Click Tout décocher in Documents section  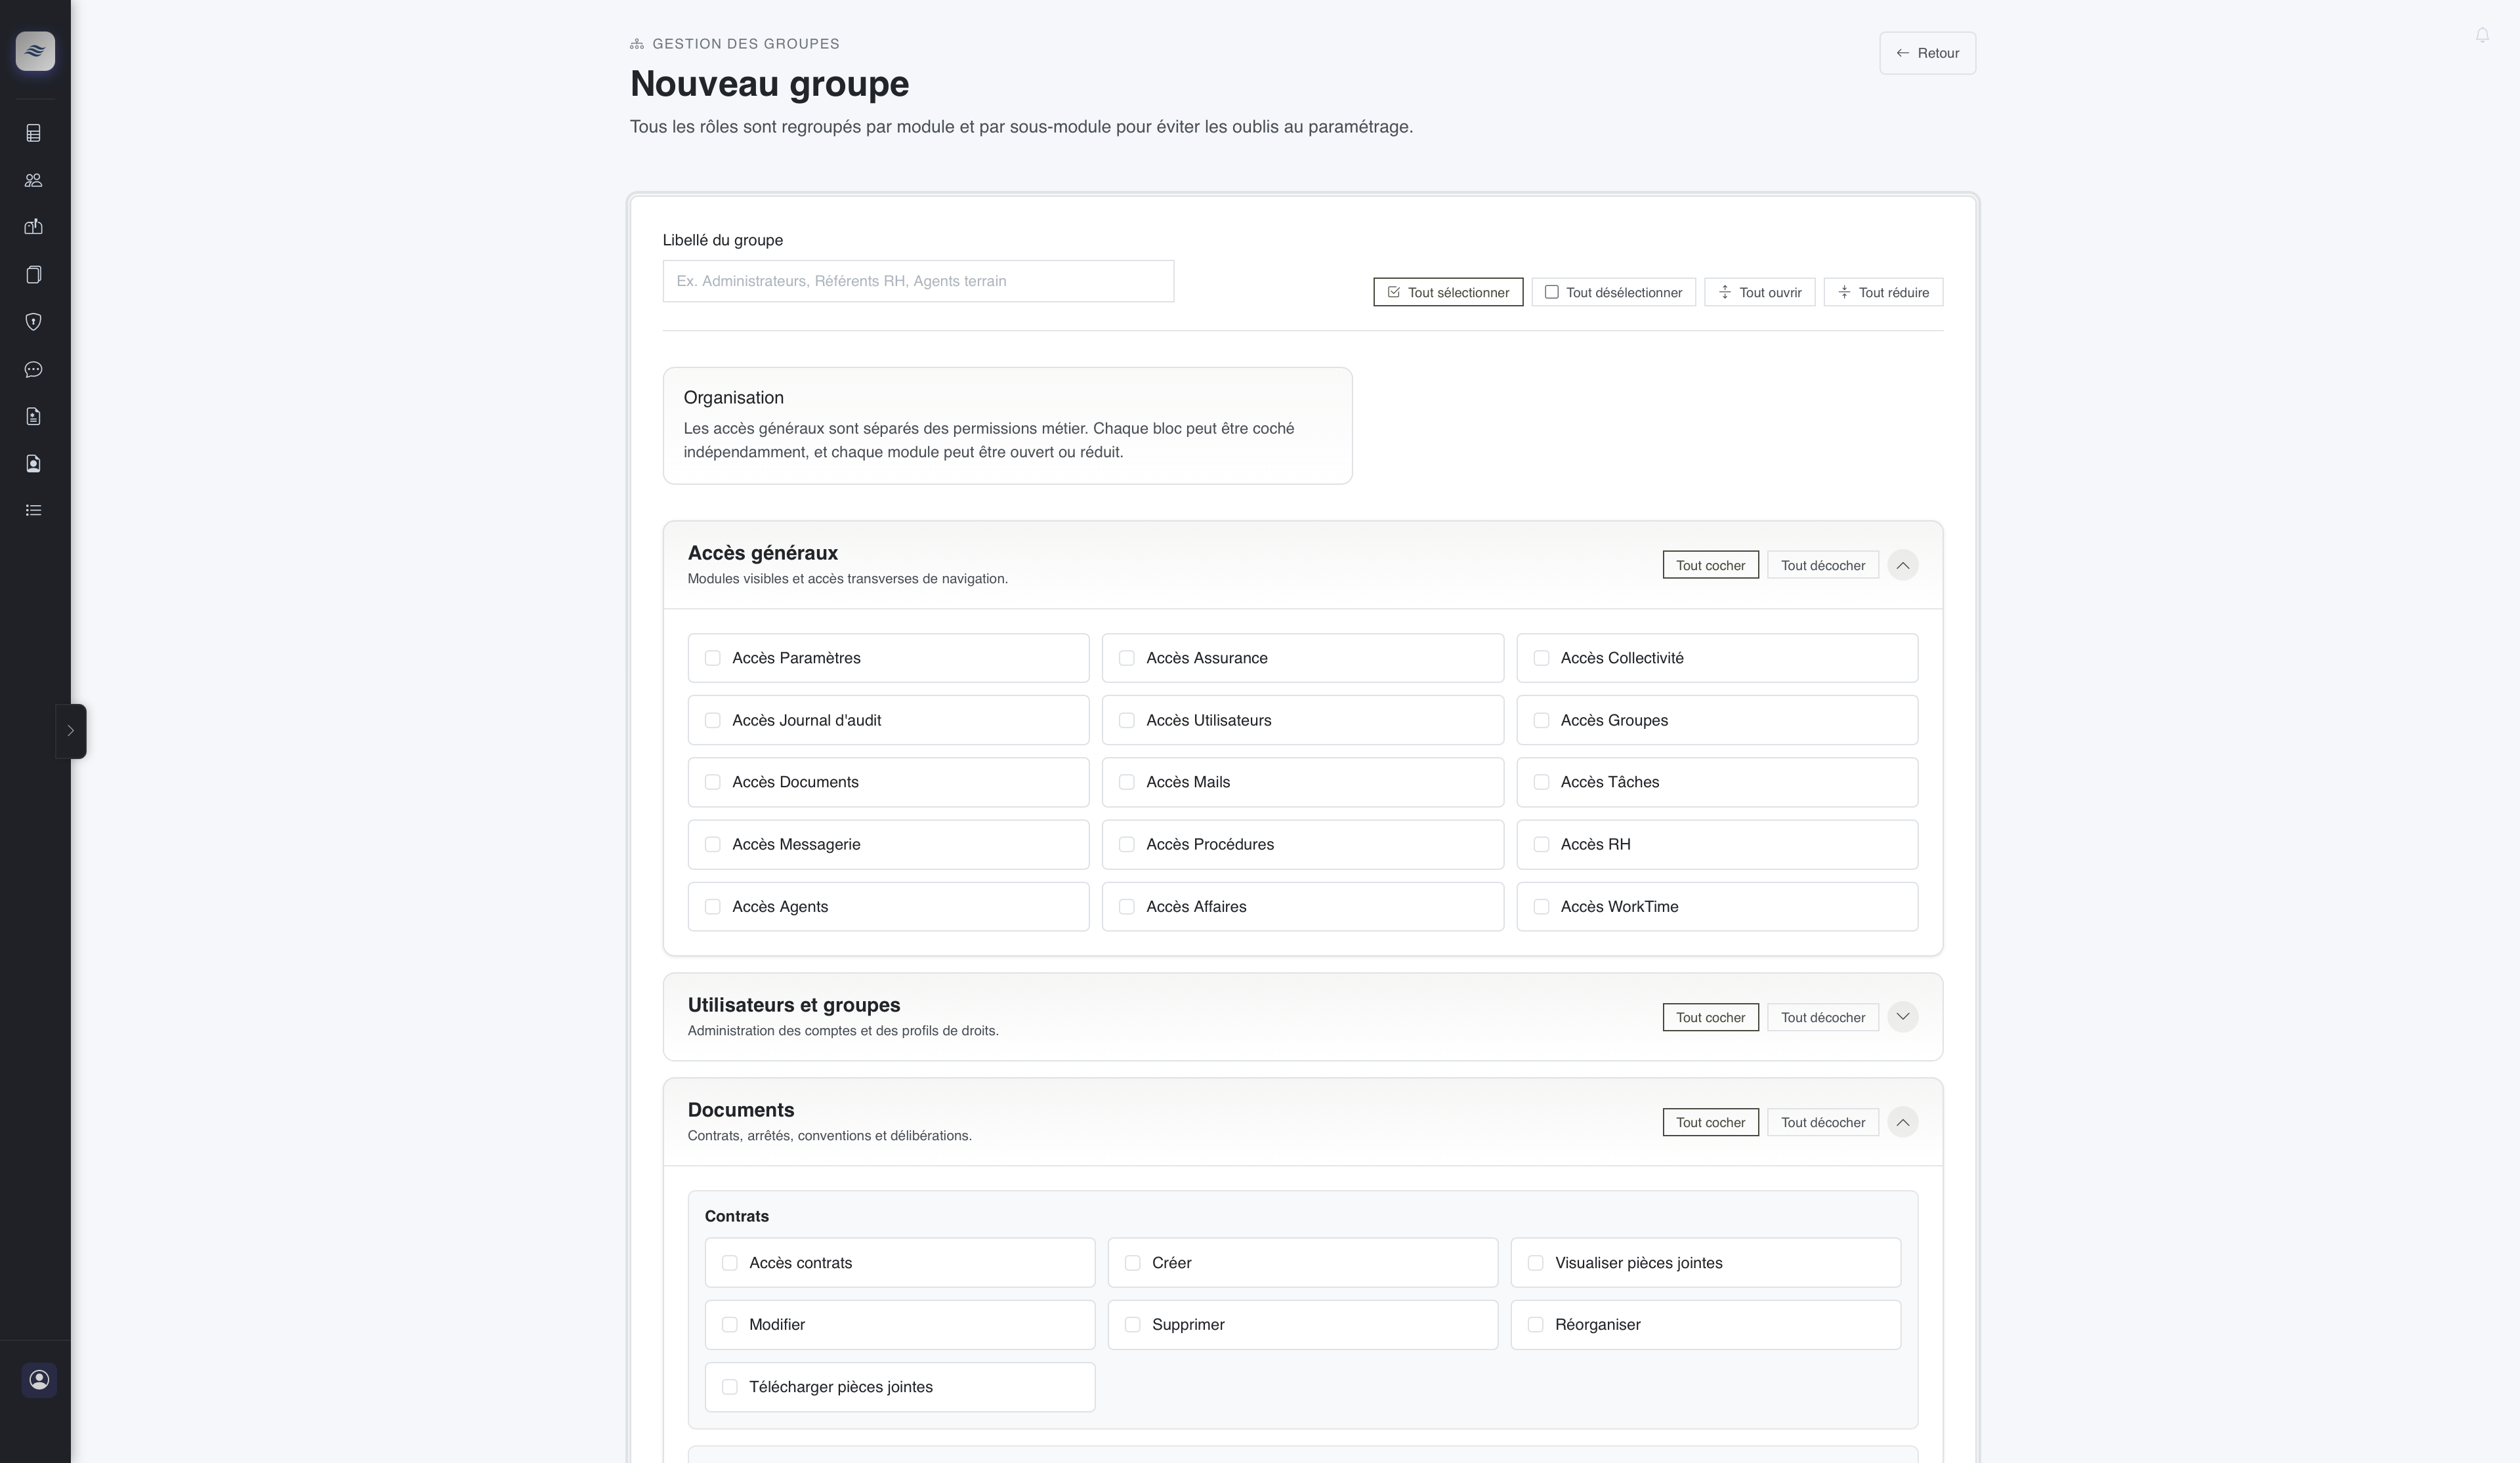(x=1822, y=1122)
